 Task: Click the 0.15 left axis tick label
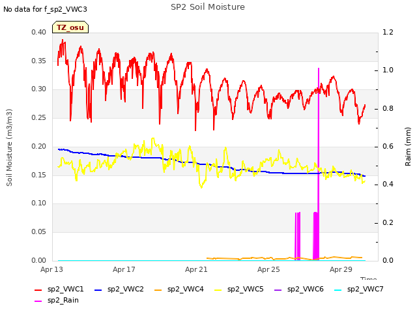tap(39, 175)
